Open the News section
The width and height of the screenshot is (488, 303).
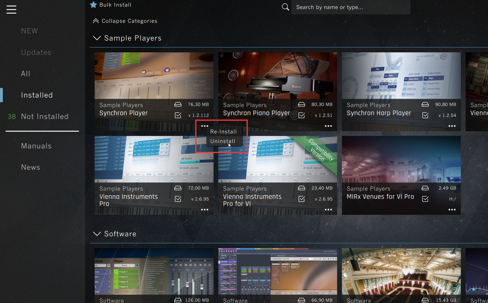(x=31, y=167)
